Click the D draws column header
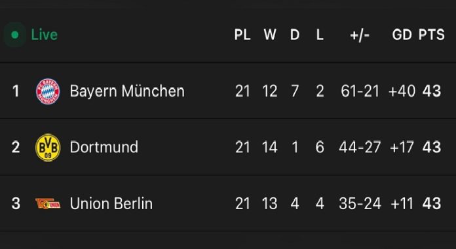The width and height of the screenshot is (456, 249). coord(295,35)
